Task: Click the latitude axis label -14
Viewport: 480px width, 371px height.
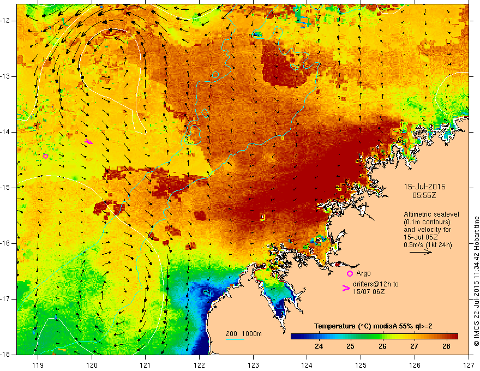Action: pos(6,132)
